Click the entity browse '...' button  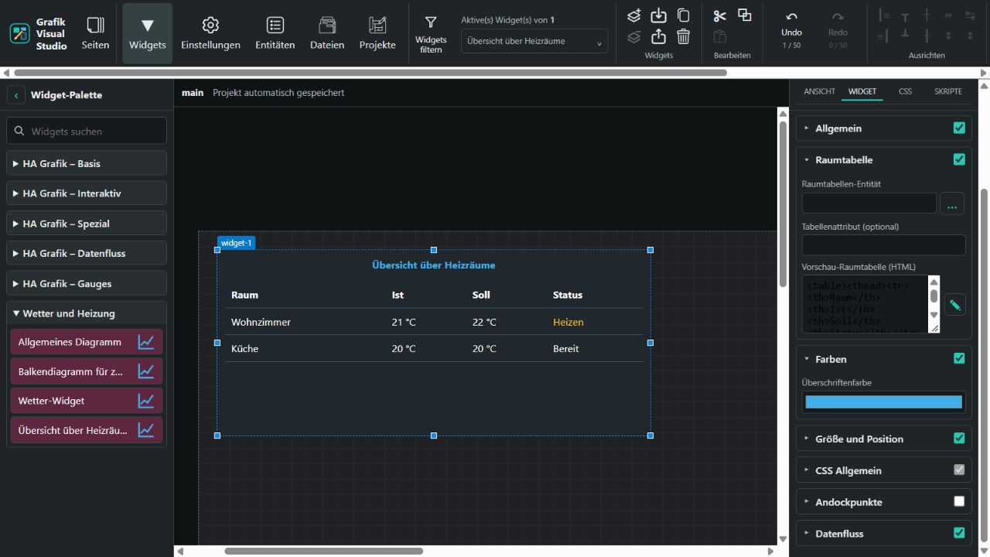tap(952, 204)
